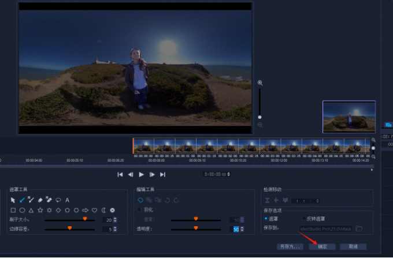Open the save-to folder browse icon
Screen dimensions: 393x258
point(359,229)
